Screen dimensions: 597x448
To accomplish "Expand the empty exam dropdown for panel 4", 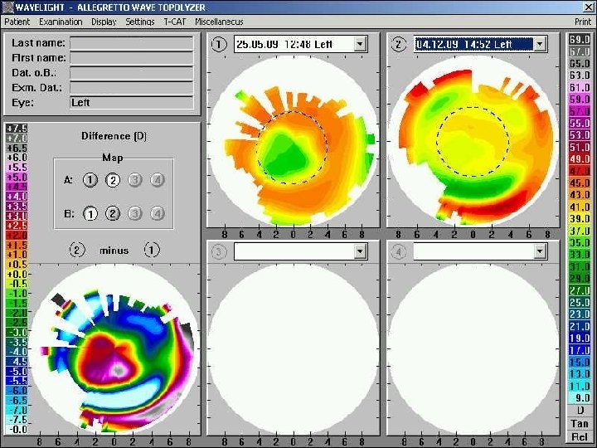I will [x=540, y=251].
